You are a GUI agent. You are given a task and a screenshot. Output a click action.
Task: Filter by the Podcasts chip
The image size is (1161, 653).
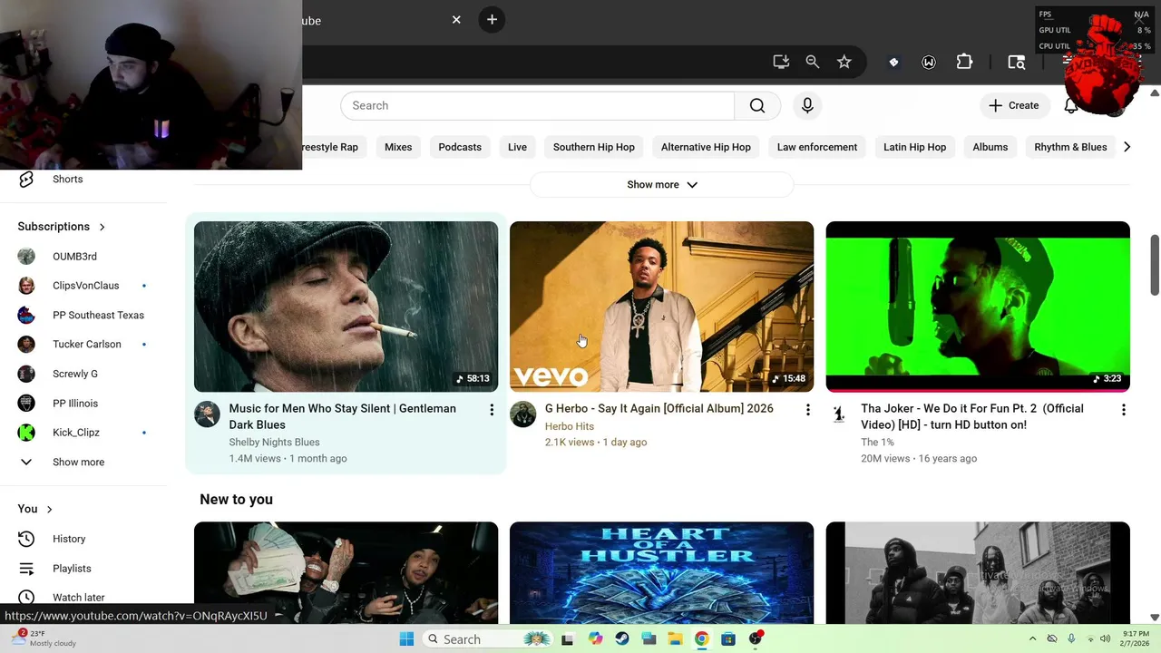click(459, 147)
